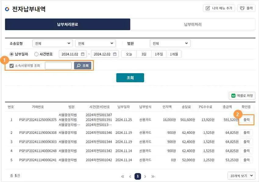Go to first page double-arrow icon
The width and height of the screenshot is (259, 182).
pyautogui.click(x=122, y=177)
